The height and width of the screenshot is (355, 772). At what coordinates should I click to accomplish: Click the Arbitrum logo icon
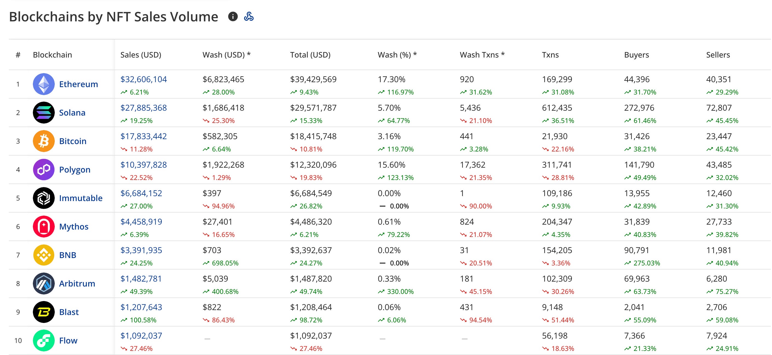[44, 283]
